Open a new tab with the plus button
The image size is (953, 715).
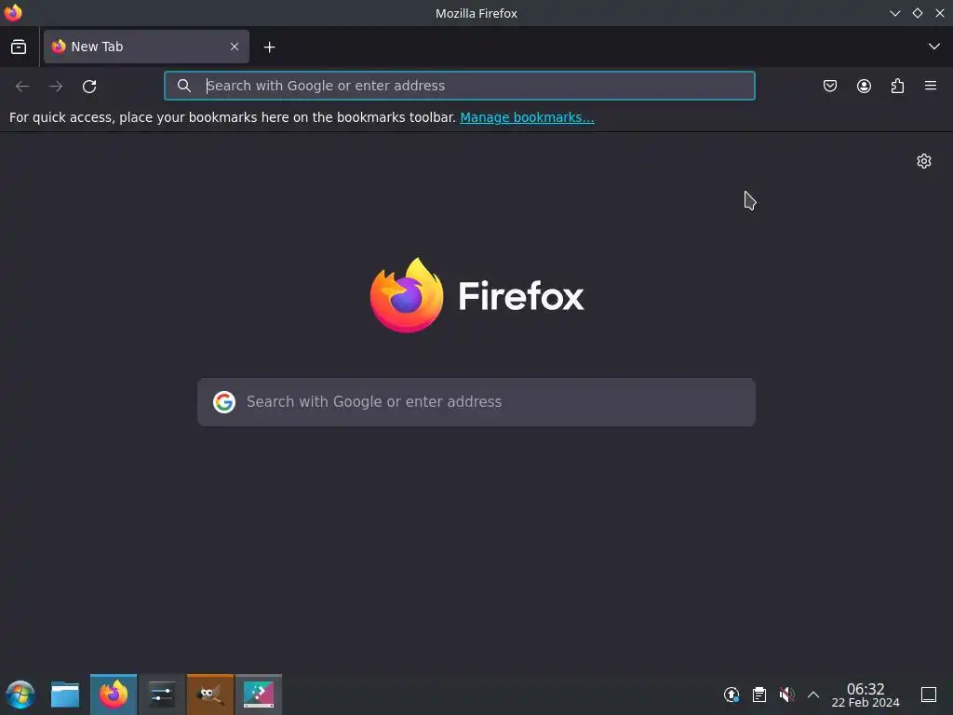click(269, 47)
